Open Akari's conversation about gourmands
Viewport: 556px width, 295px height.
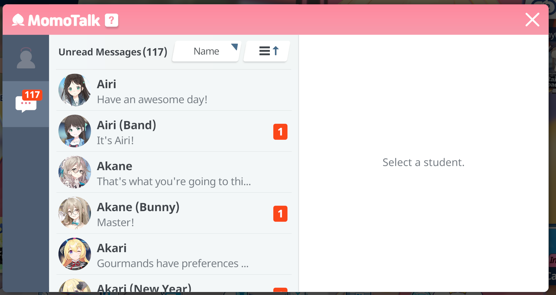pyautogui.click(x=173, y=255)
